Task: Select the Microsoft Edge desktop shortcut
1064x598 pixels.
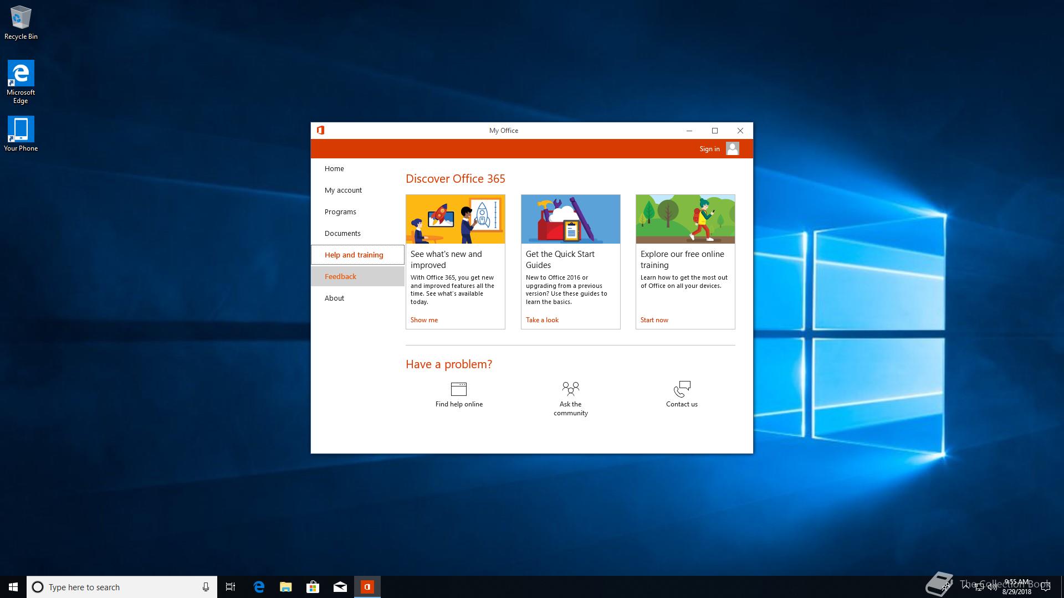Action: 21,82
